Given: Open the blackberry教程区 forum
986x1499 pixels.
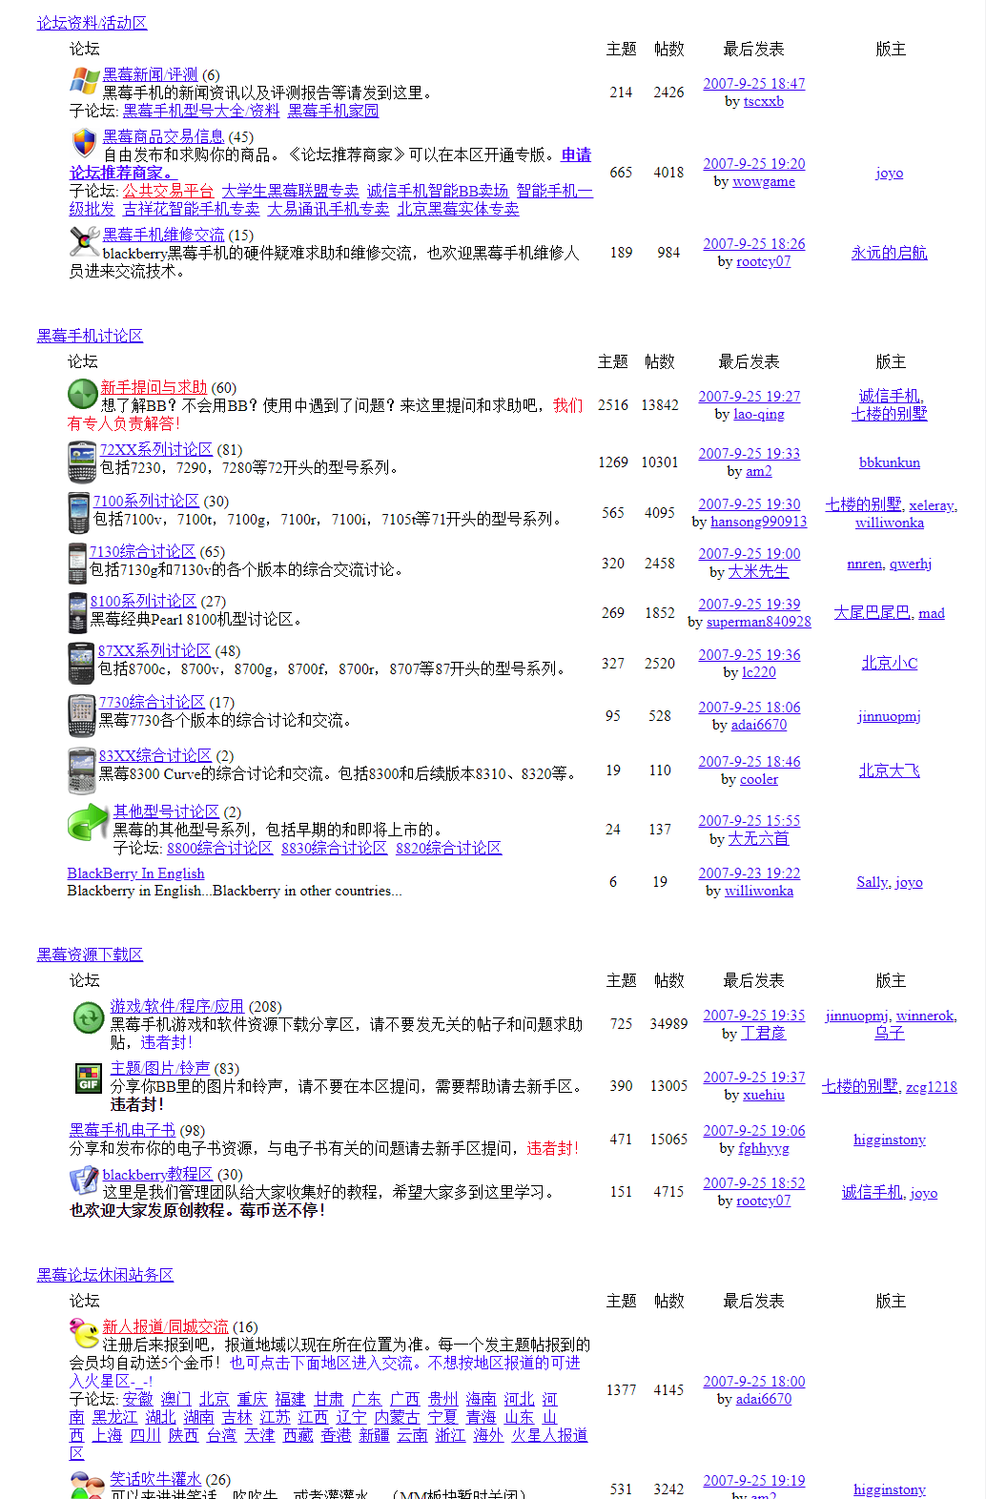Looking at the screenshot, I should 157,1174.
